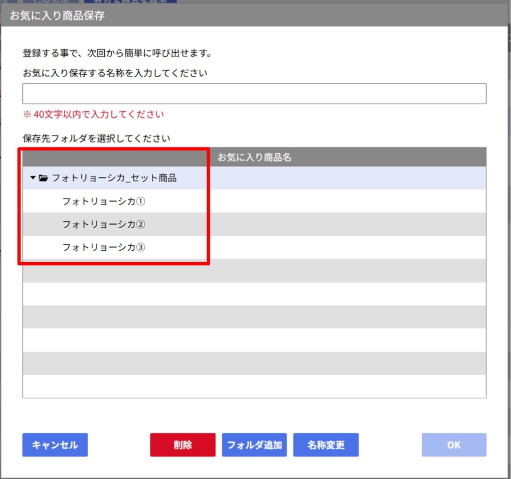Click the red 削除 button
The height and width of the screenshot is (479, 511).
[183, 445]
